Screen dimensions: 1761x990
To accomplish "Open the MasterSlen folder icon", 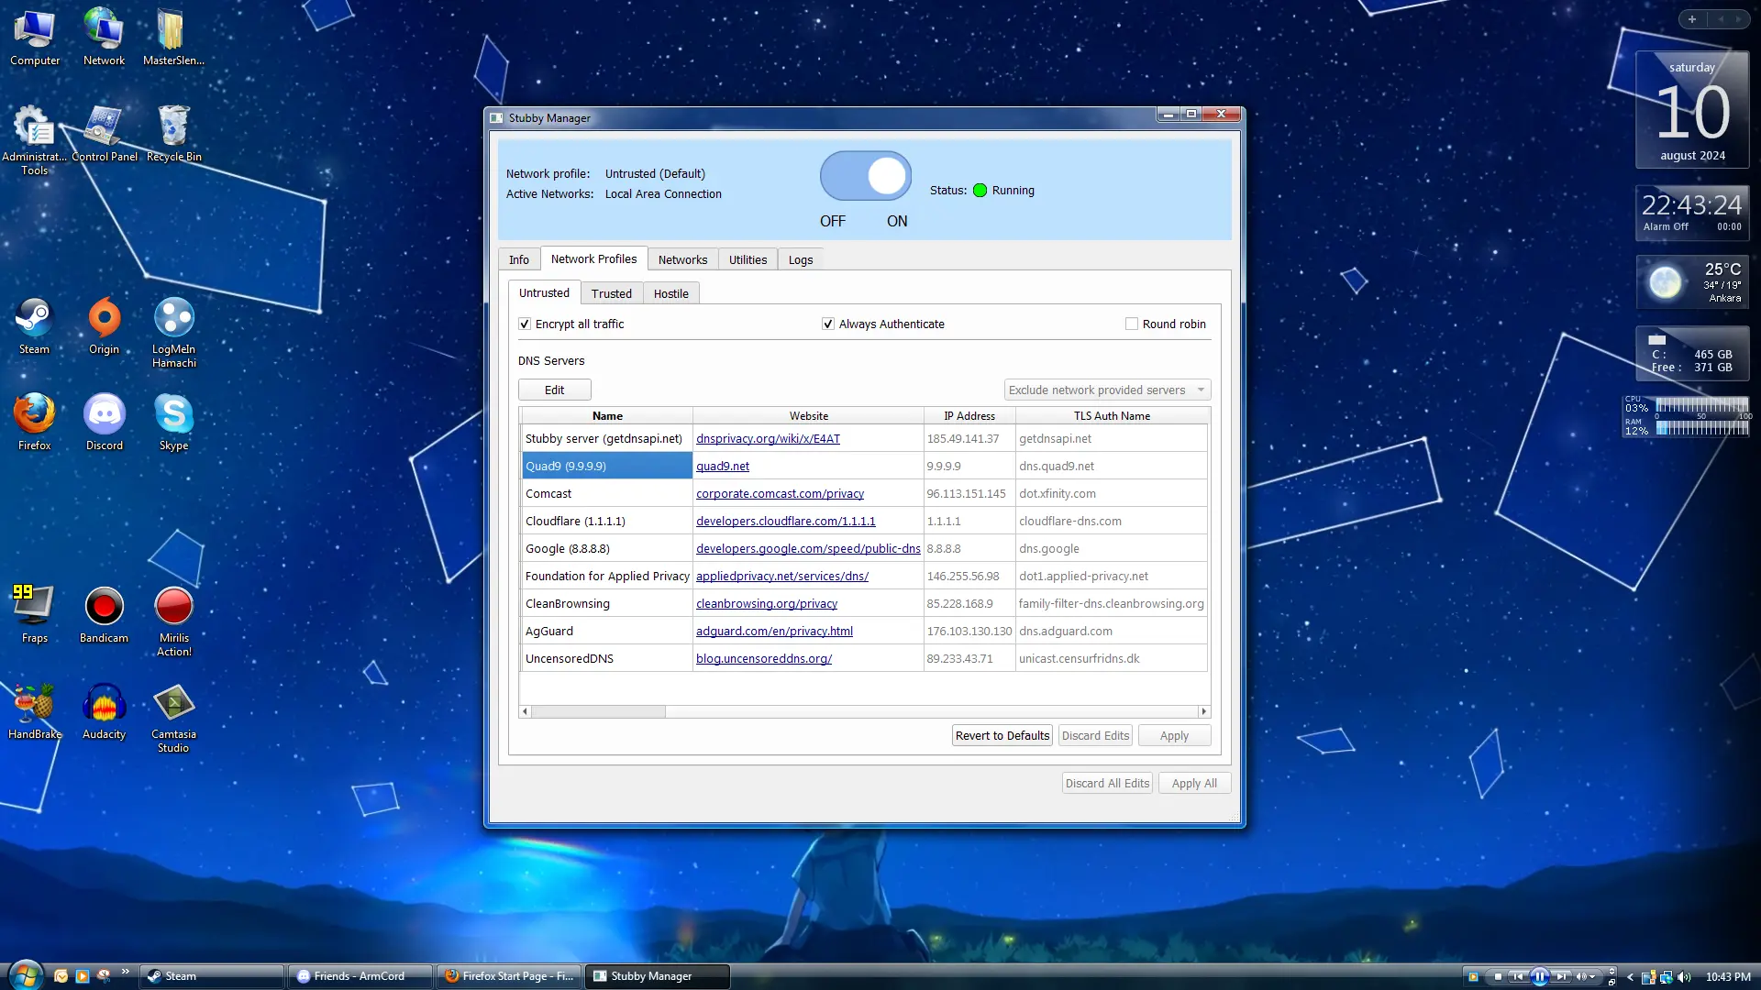I will click(x=173, y=38).
